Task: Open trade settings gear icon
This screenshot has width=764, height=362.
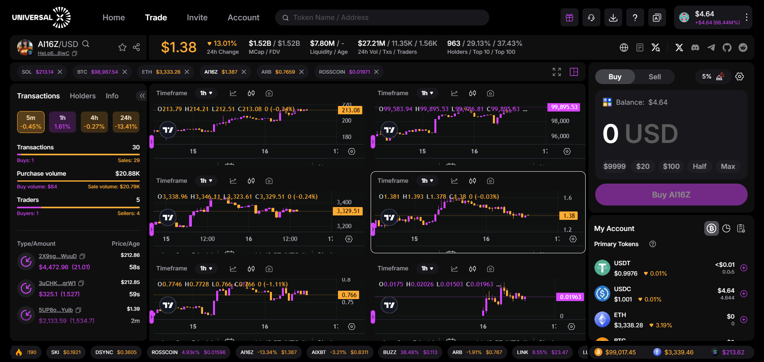Action: tap(739, 76)
